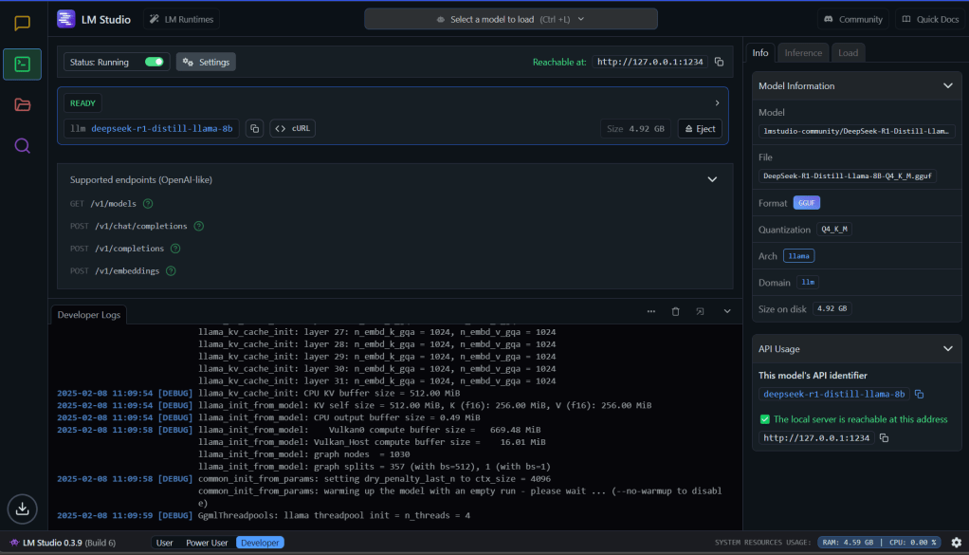The image size is (969, 555).
Task: Switch to the Load tab
Action: (848, 53)
